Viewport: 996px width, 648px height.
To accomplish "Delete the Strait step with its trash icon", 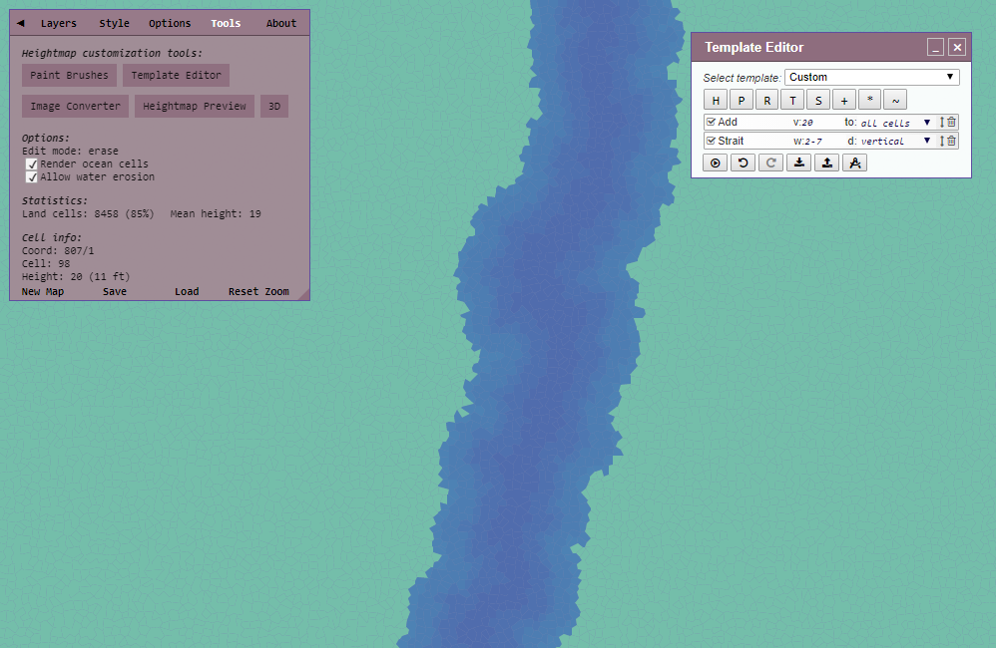I will [x=949, y=141].
